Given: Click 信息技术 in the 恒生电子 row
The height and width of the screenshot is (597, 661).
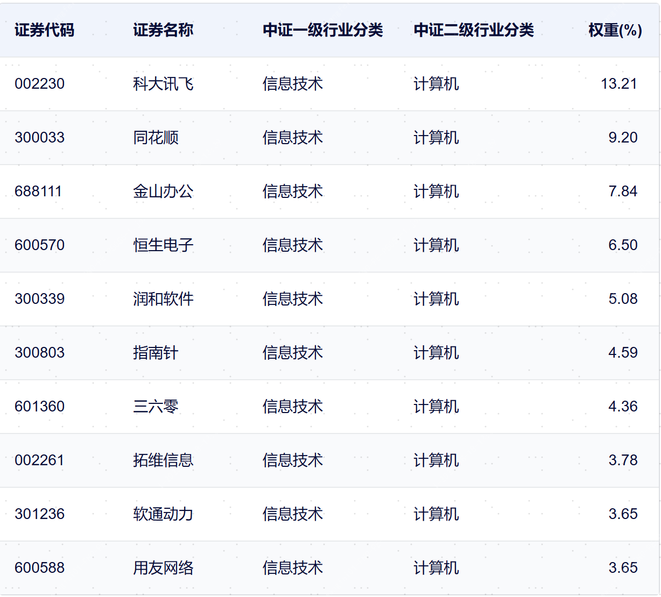Looking at the screenshot, I should click(x=293, y=245).
